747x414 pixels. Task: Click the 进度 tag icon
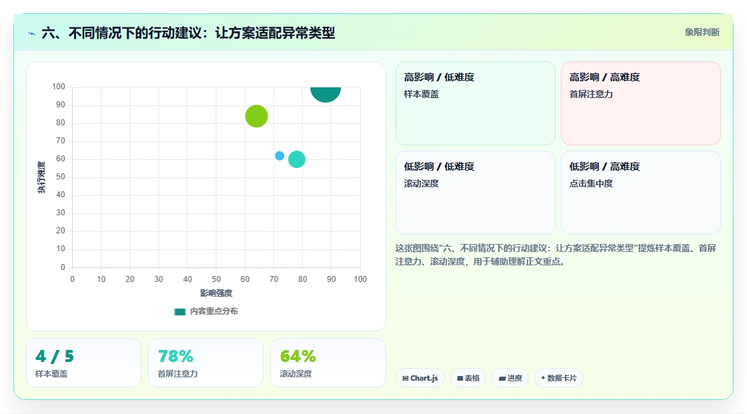tap(502, 378)
